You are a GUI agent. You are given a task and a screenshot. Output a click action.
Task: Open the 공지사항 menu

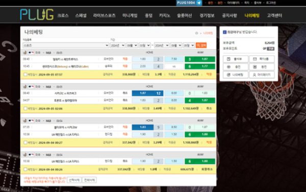229,15
